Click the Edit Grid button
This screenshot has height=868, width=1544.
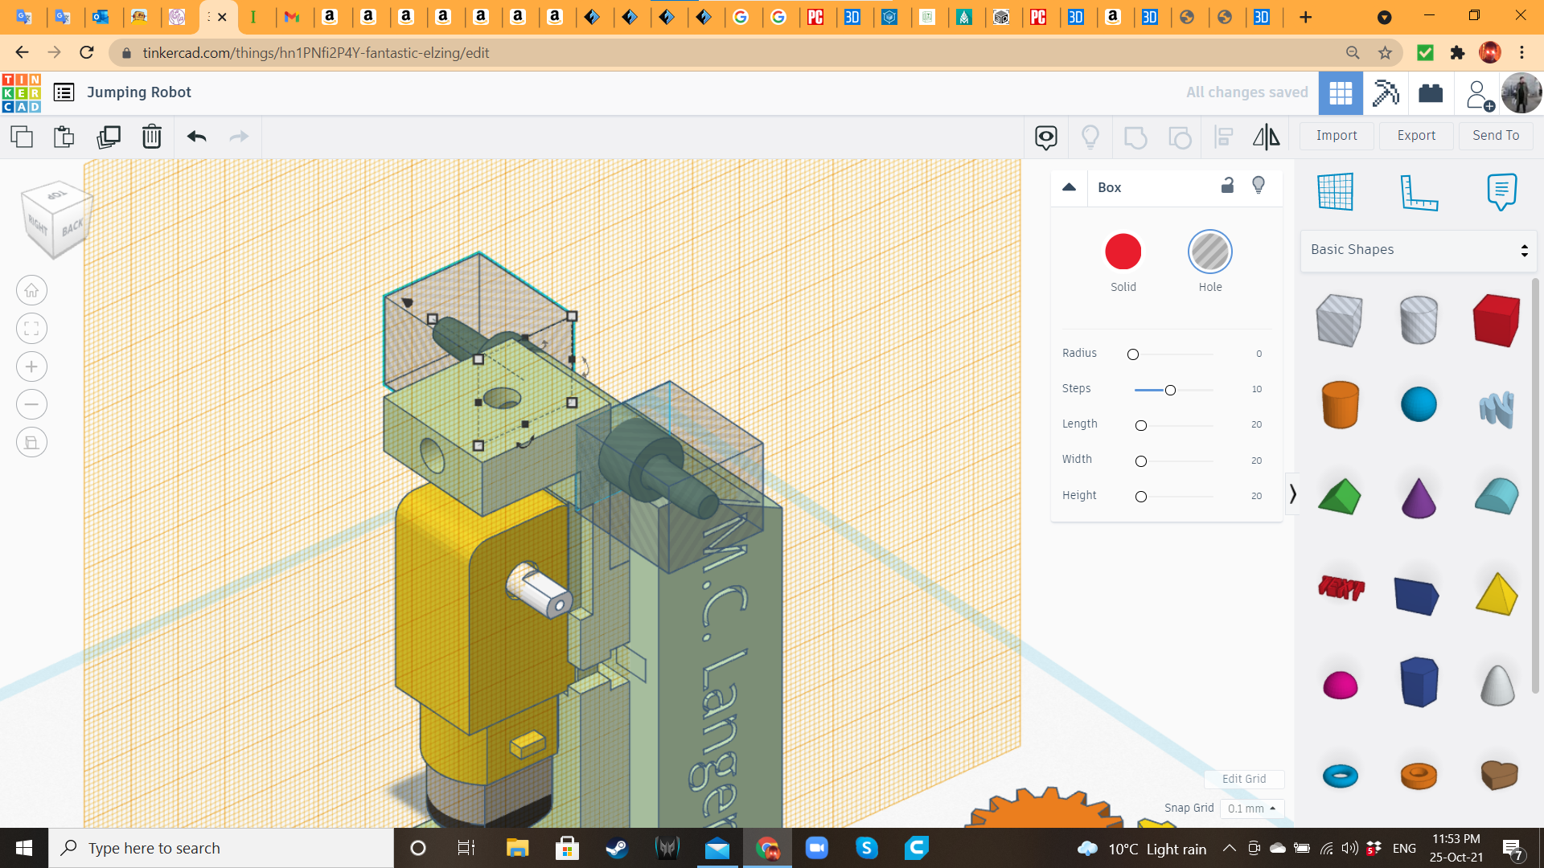pos(1243,779)
